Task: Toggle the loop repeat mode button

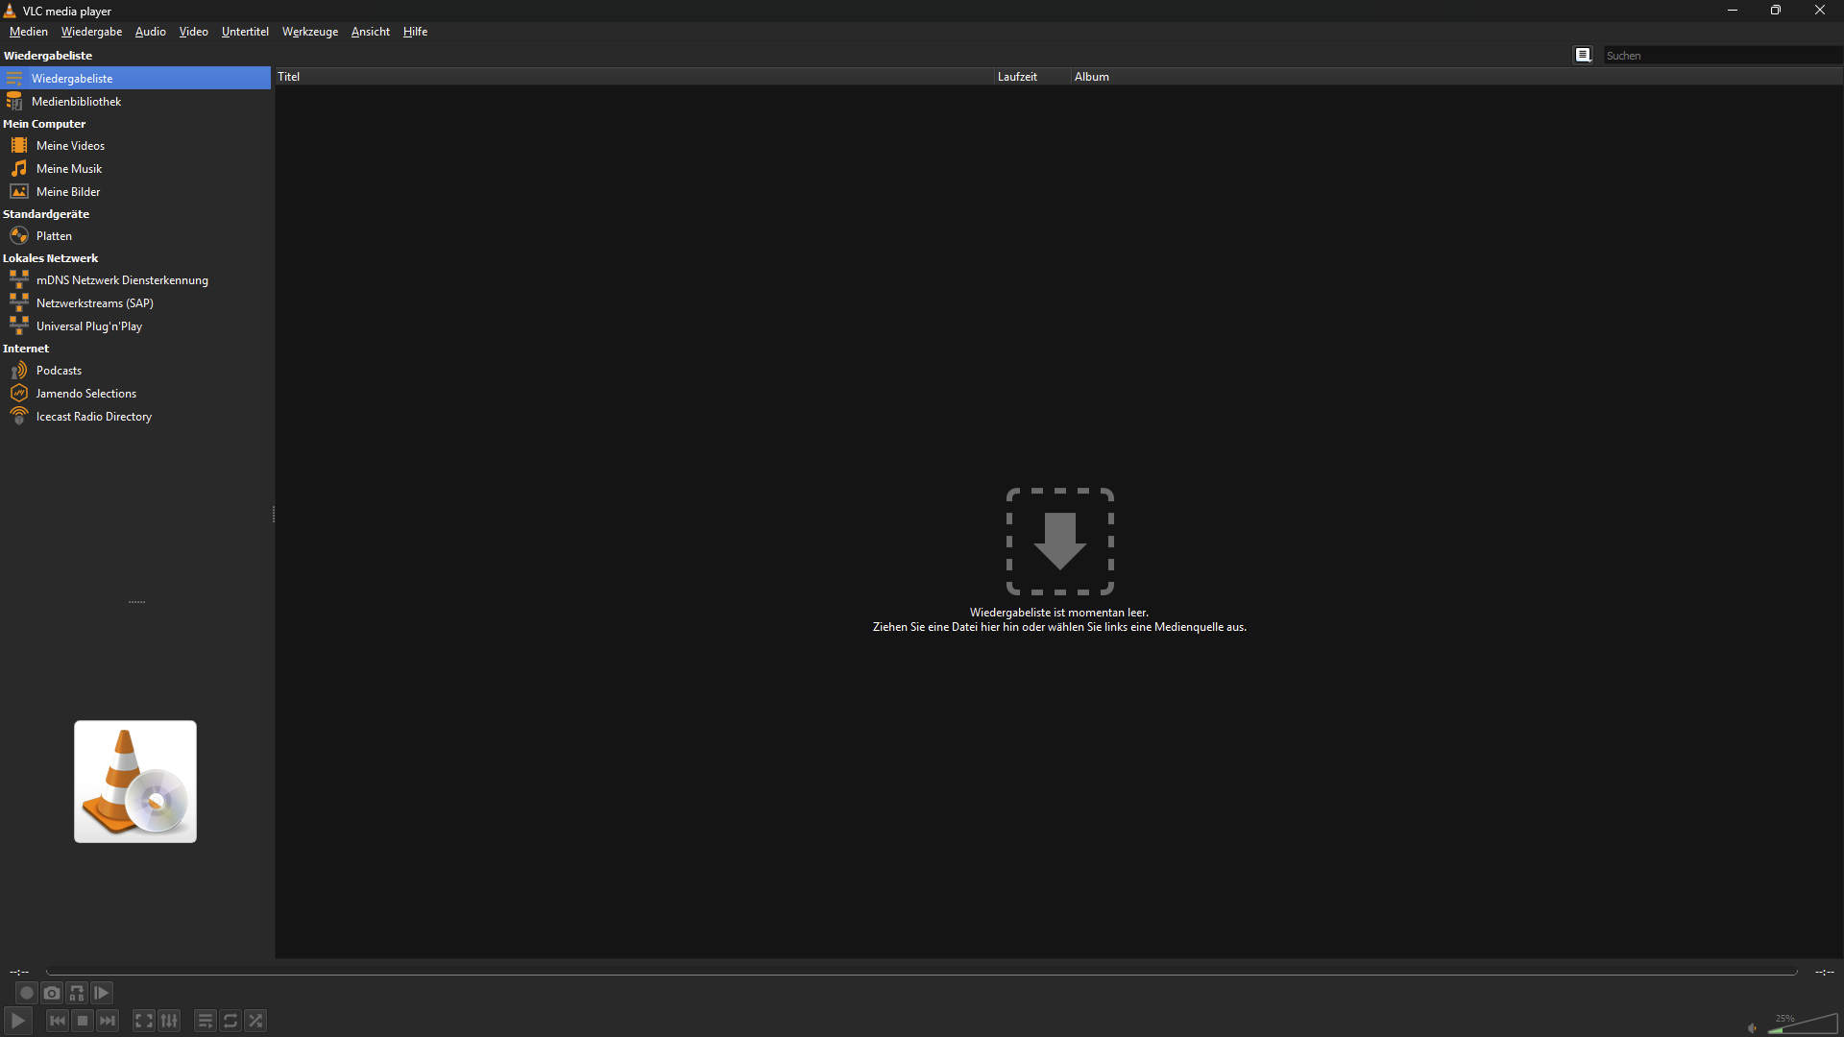Action: pyautogui.click(x=230, y=1021)
